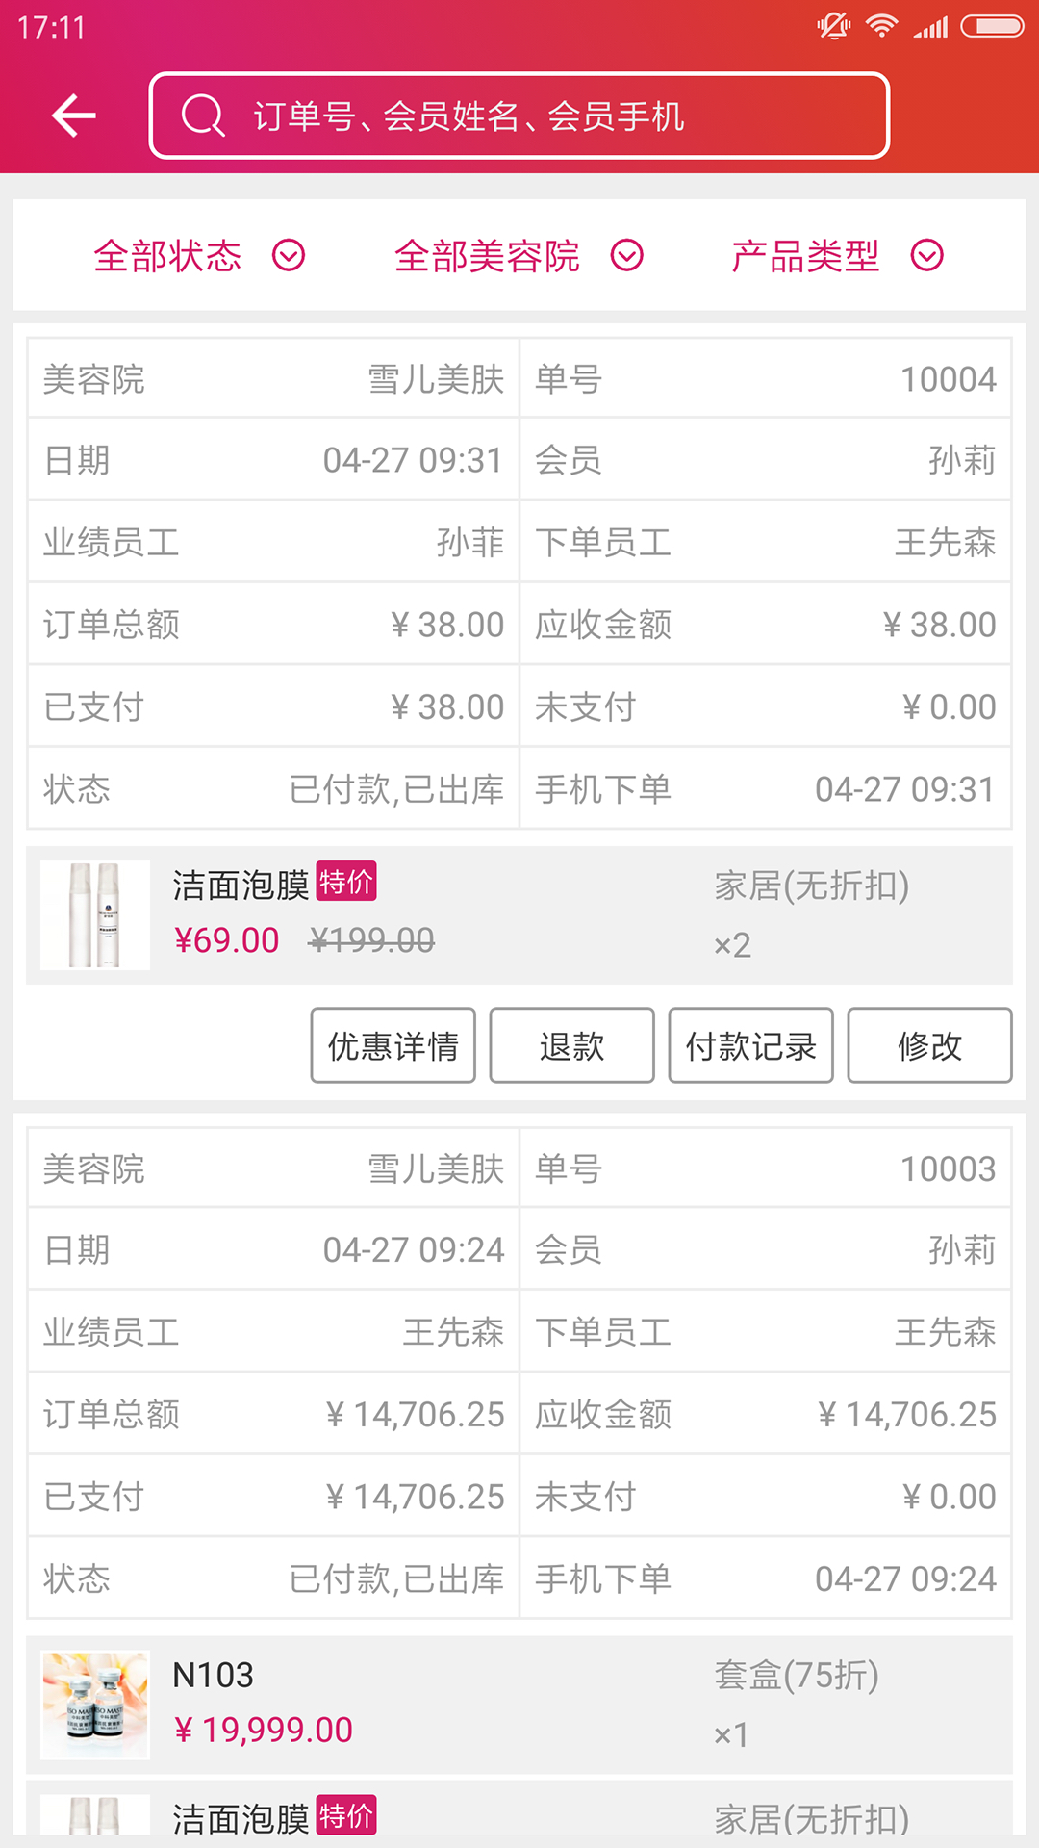
Task: Tap the ¥199.00 strikethrough original price
Action: tap(371, 940)
